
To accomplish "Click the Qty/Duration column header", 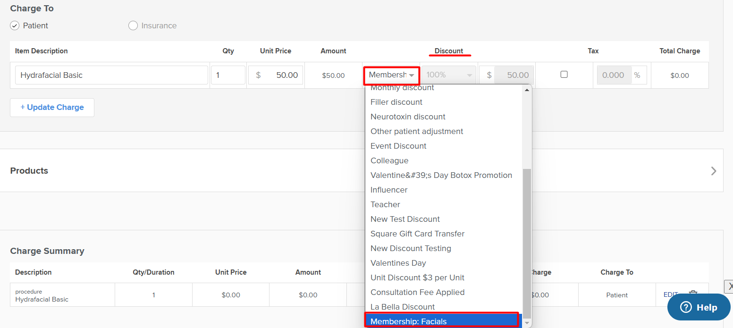I will [x=153, y=272].
